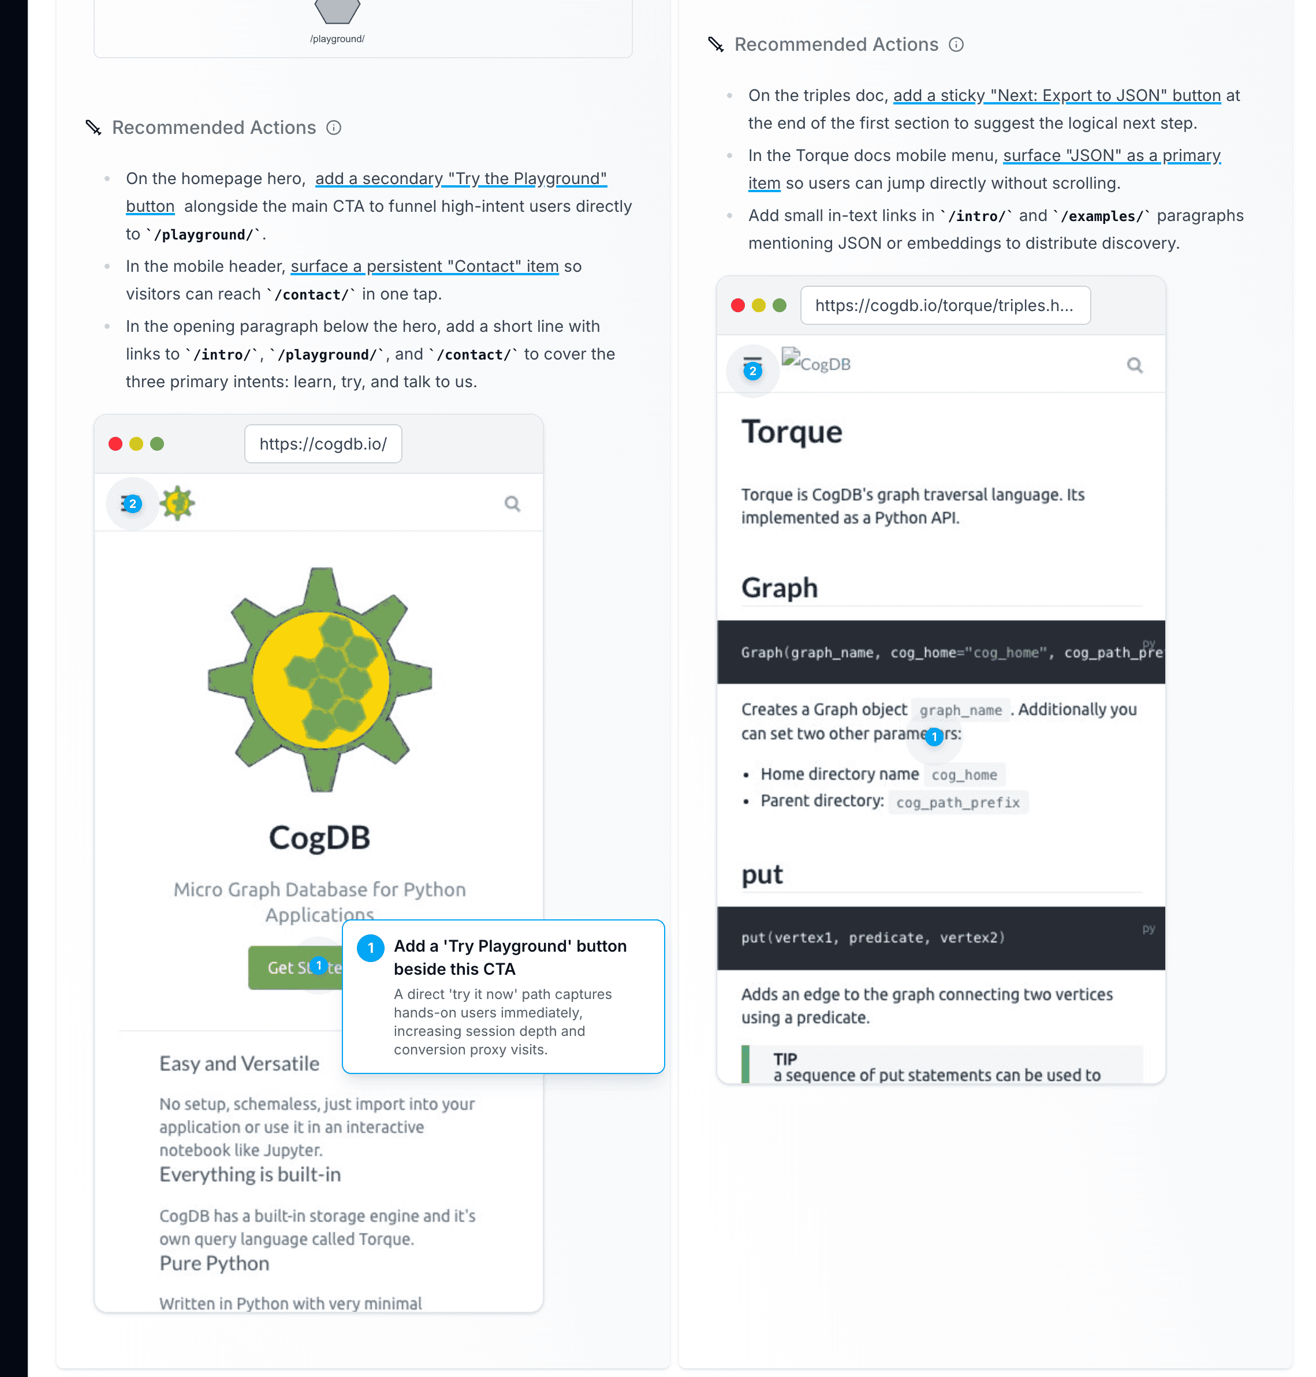
Task: Click the https://cogdb.io/ address bar
Action: (x=323, y=444)
